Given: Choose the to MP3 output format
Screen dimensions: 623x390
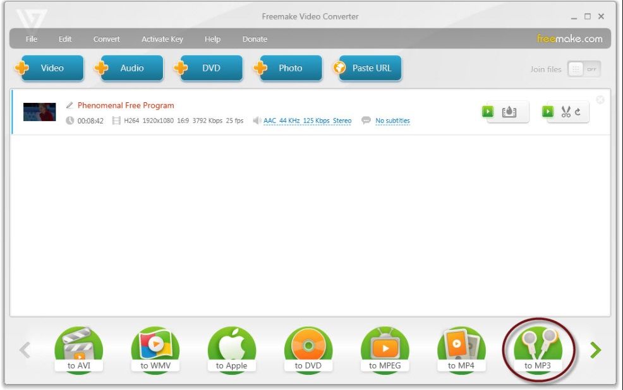Looking at the screenshot, I should tap(538, 349).
